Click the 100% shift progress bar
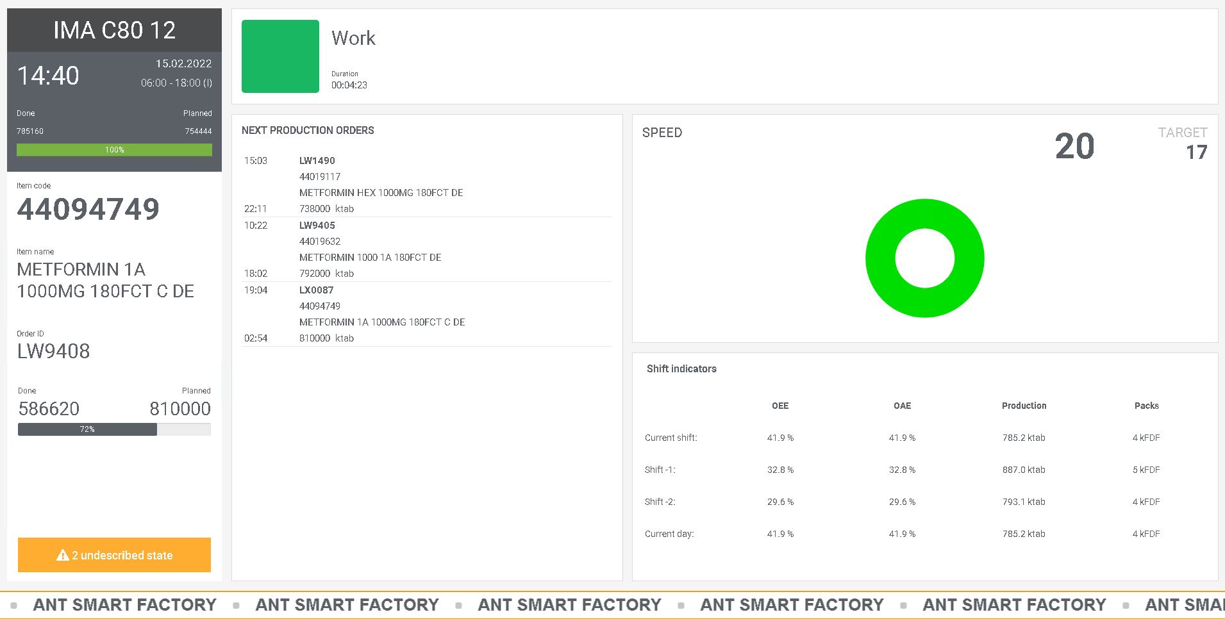This screenshot has height=619, width=1225. (114, 150)
